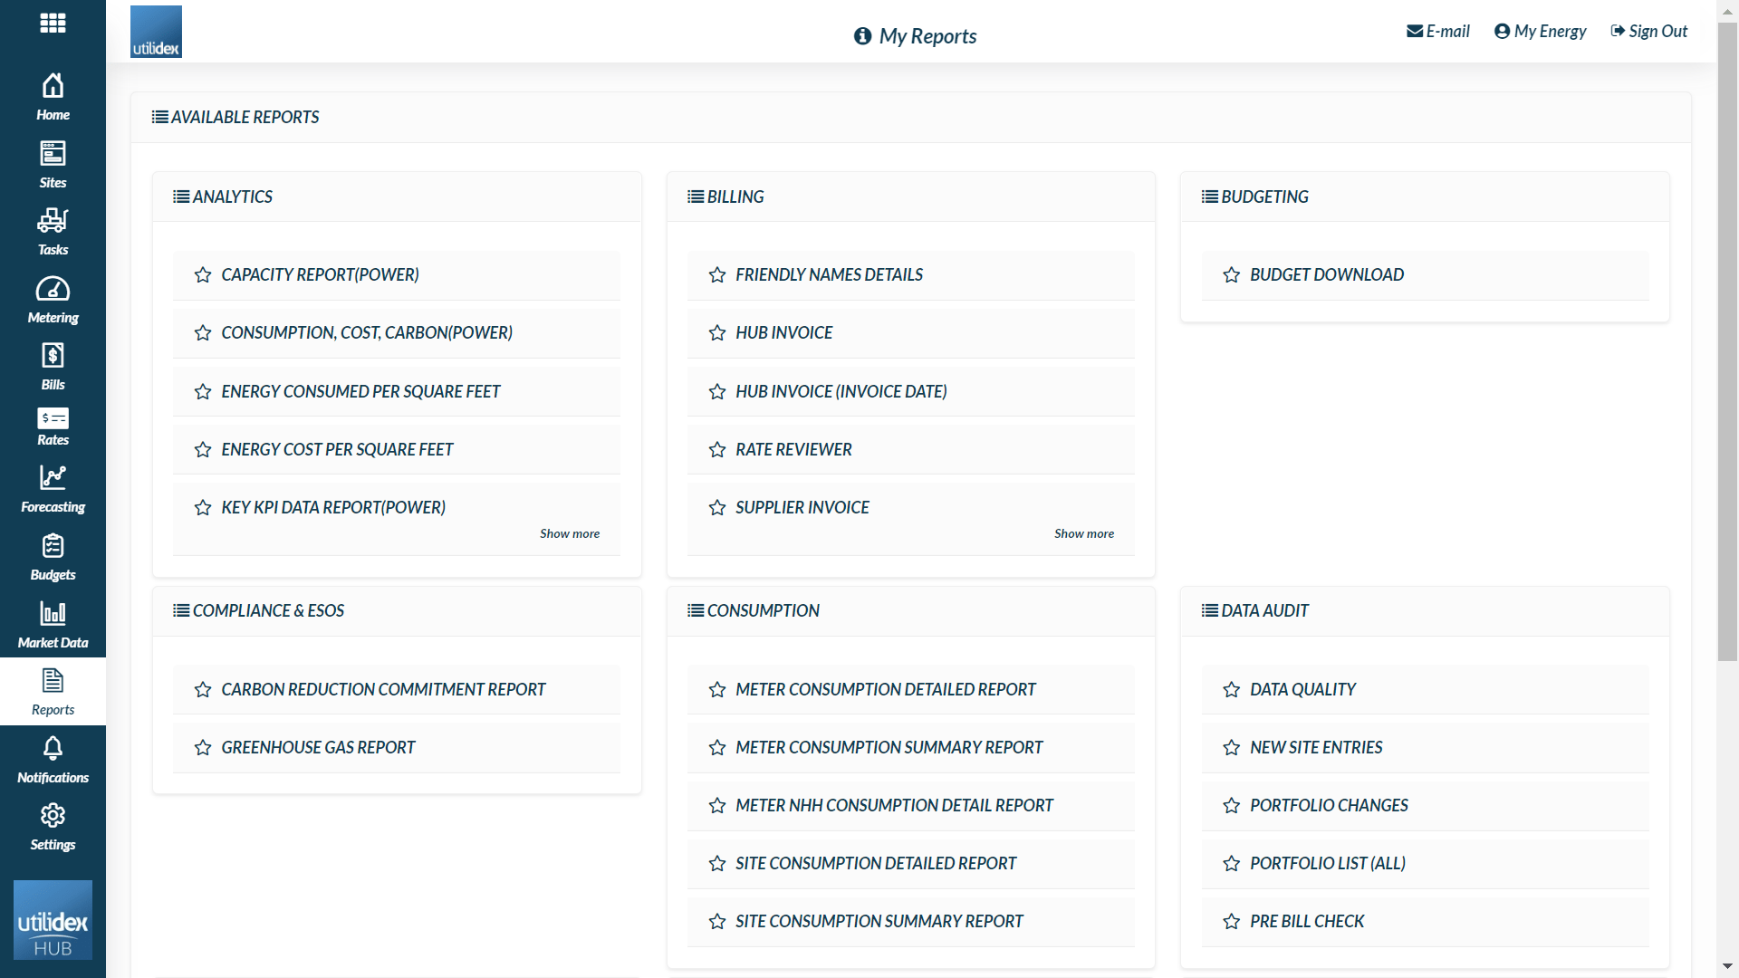Open the E-mail link in header
The width and height of the screenshot is (1739, 978).
1438,32
